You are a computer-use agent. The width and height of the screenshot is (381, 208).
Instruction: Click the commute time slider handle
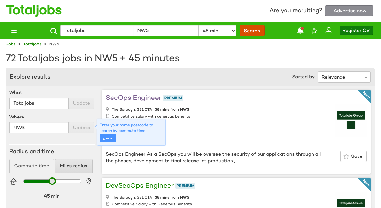pyautogui.click(x=52, y=181)
